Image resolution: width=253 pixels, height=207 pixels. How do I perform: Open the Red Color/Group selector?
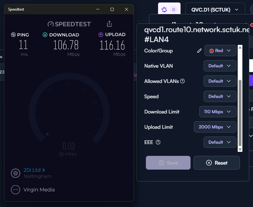point(220,51)
